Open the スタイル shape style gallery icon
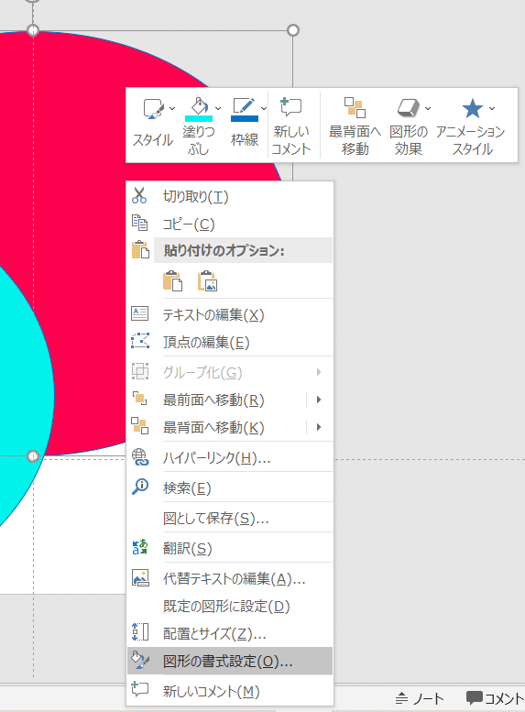The image size is (525, 712). (154, 109)
